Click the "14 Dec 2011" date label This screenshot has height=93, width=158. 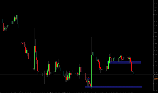pos(123,92)
